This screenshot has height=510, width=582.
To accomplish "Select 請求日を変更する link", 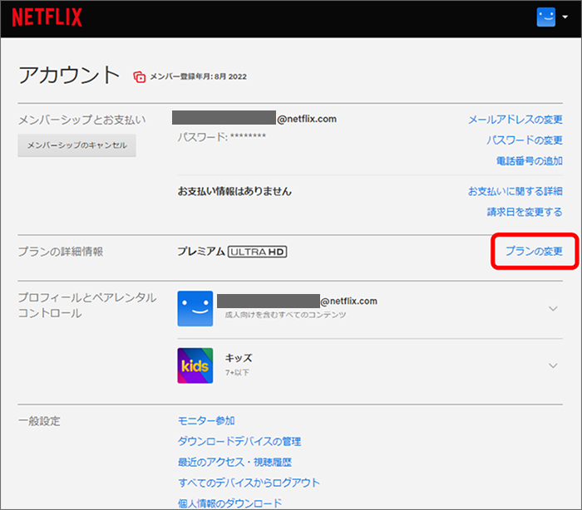I will [524, 212].
